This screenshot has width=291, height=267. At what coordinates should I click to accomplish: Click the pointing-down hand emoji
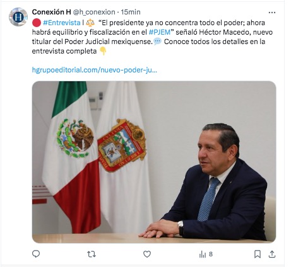(103, 51)
